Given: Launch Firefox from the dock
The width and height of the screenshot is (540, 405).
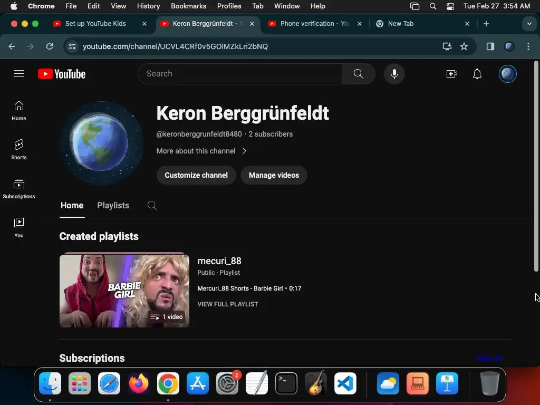Looking at the screenshot, I should click(x=139, y=383).
